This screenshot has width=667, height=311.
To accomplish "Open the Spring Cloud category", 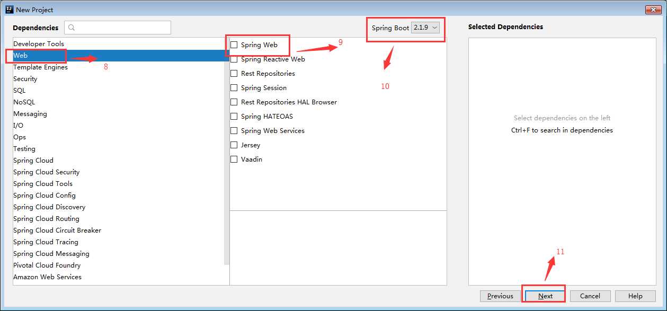I will pyautogui.click(x=119, y=161).
